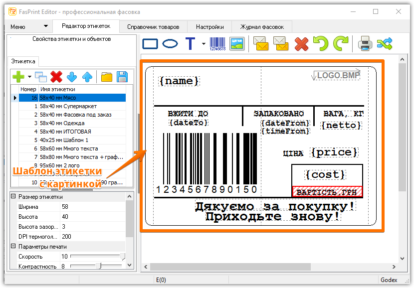Viewport: 414px width, 288px height.
Task: Open the dropdown arrow beside the T tool
Action: point(204,44)
